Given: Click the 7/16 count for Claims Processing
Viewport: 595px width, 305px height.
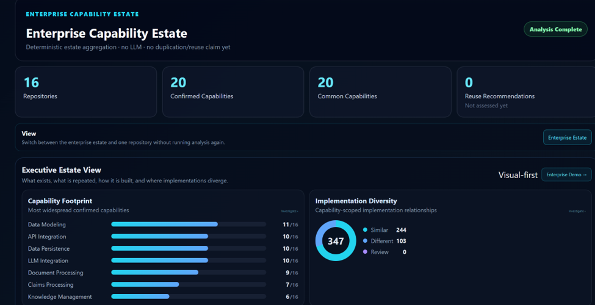Looking at the screenshot, I should [292, 285].
